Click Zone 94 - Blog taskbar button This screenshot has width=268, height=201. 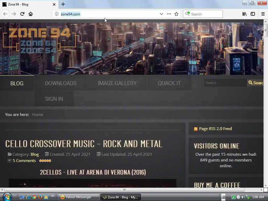(120, 197)
